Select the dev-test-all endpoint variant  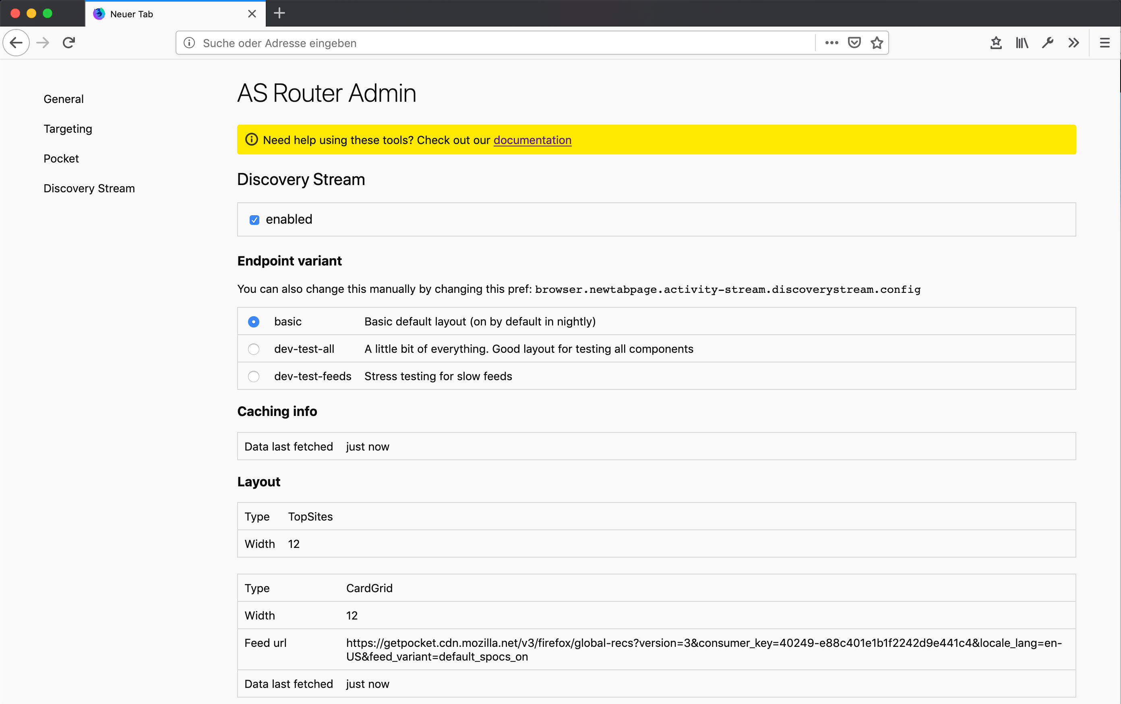pos(254,349)
